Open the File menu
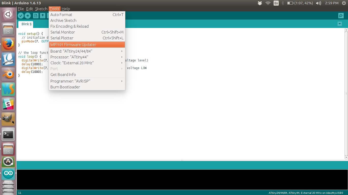 pos(21,9)
